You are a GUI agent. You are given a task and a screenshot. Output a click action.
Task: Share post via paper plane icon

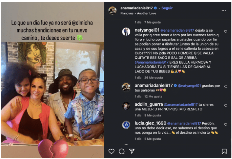click(x=132, y=151)
